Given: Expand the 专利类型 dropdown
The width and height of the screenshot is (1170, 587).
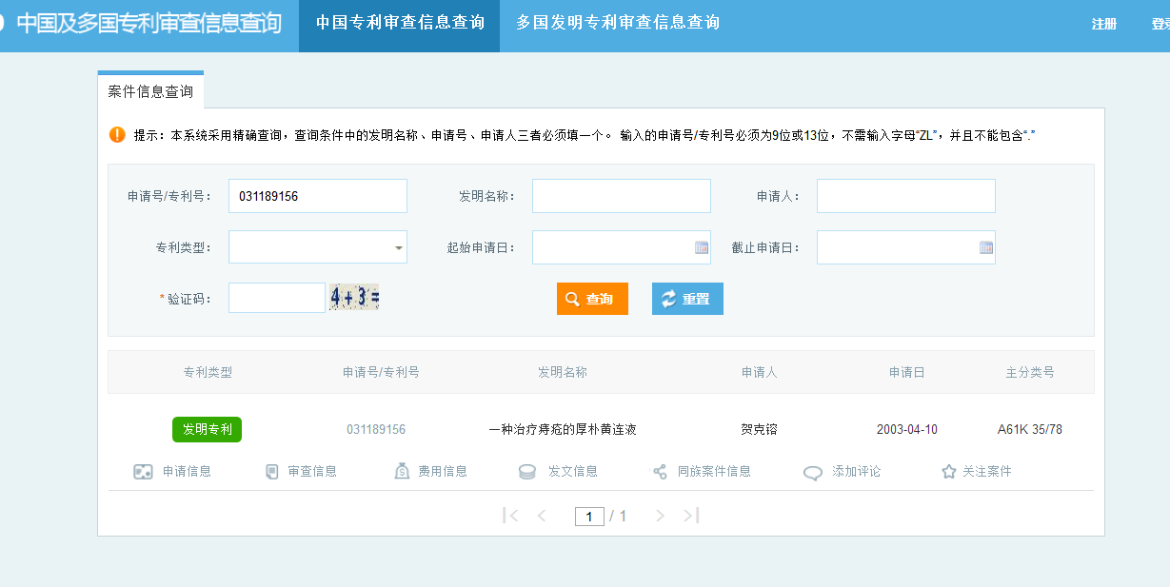Looking at the screenshot, I should point(398,248).
